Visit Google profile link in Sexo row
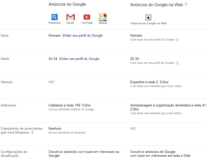This screenshot has width=207, height=163. pyautogui.click(x=82, y=35)
